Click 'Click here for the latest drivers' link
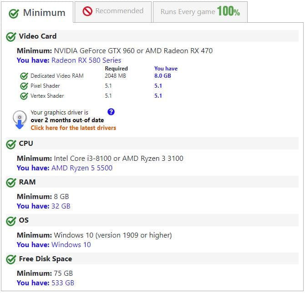305x293 pixels. [x=73, y=128]
